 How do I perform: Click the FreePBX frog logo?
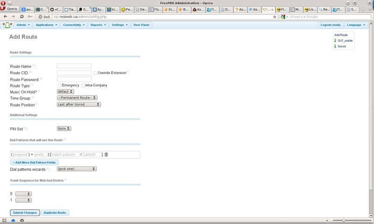7,25
